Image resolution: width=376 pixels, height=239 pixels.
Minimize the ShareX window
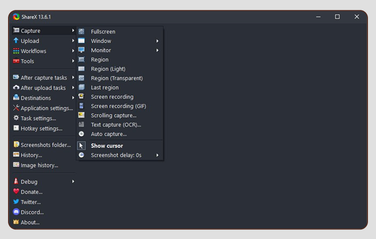pos(318,17)
